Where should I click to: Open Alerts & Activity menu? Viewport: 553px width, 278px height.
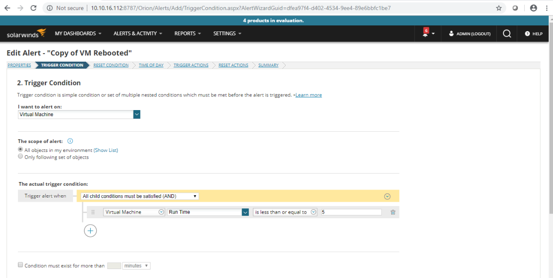(x=138, y=33)
